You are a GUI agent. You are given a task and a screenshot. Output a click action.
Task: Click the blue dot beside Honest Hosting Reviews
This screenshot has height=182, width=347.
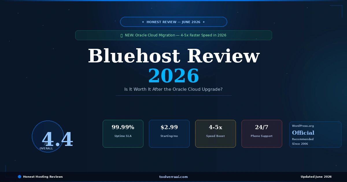pos(20,177)
